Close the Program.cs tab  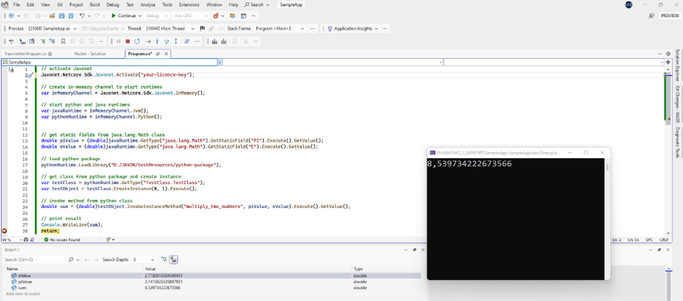click(x=166, y=54)
